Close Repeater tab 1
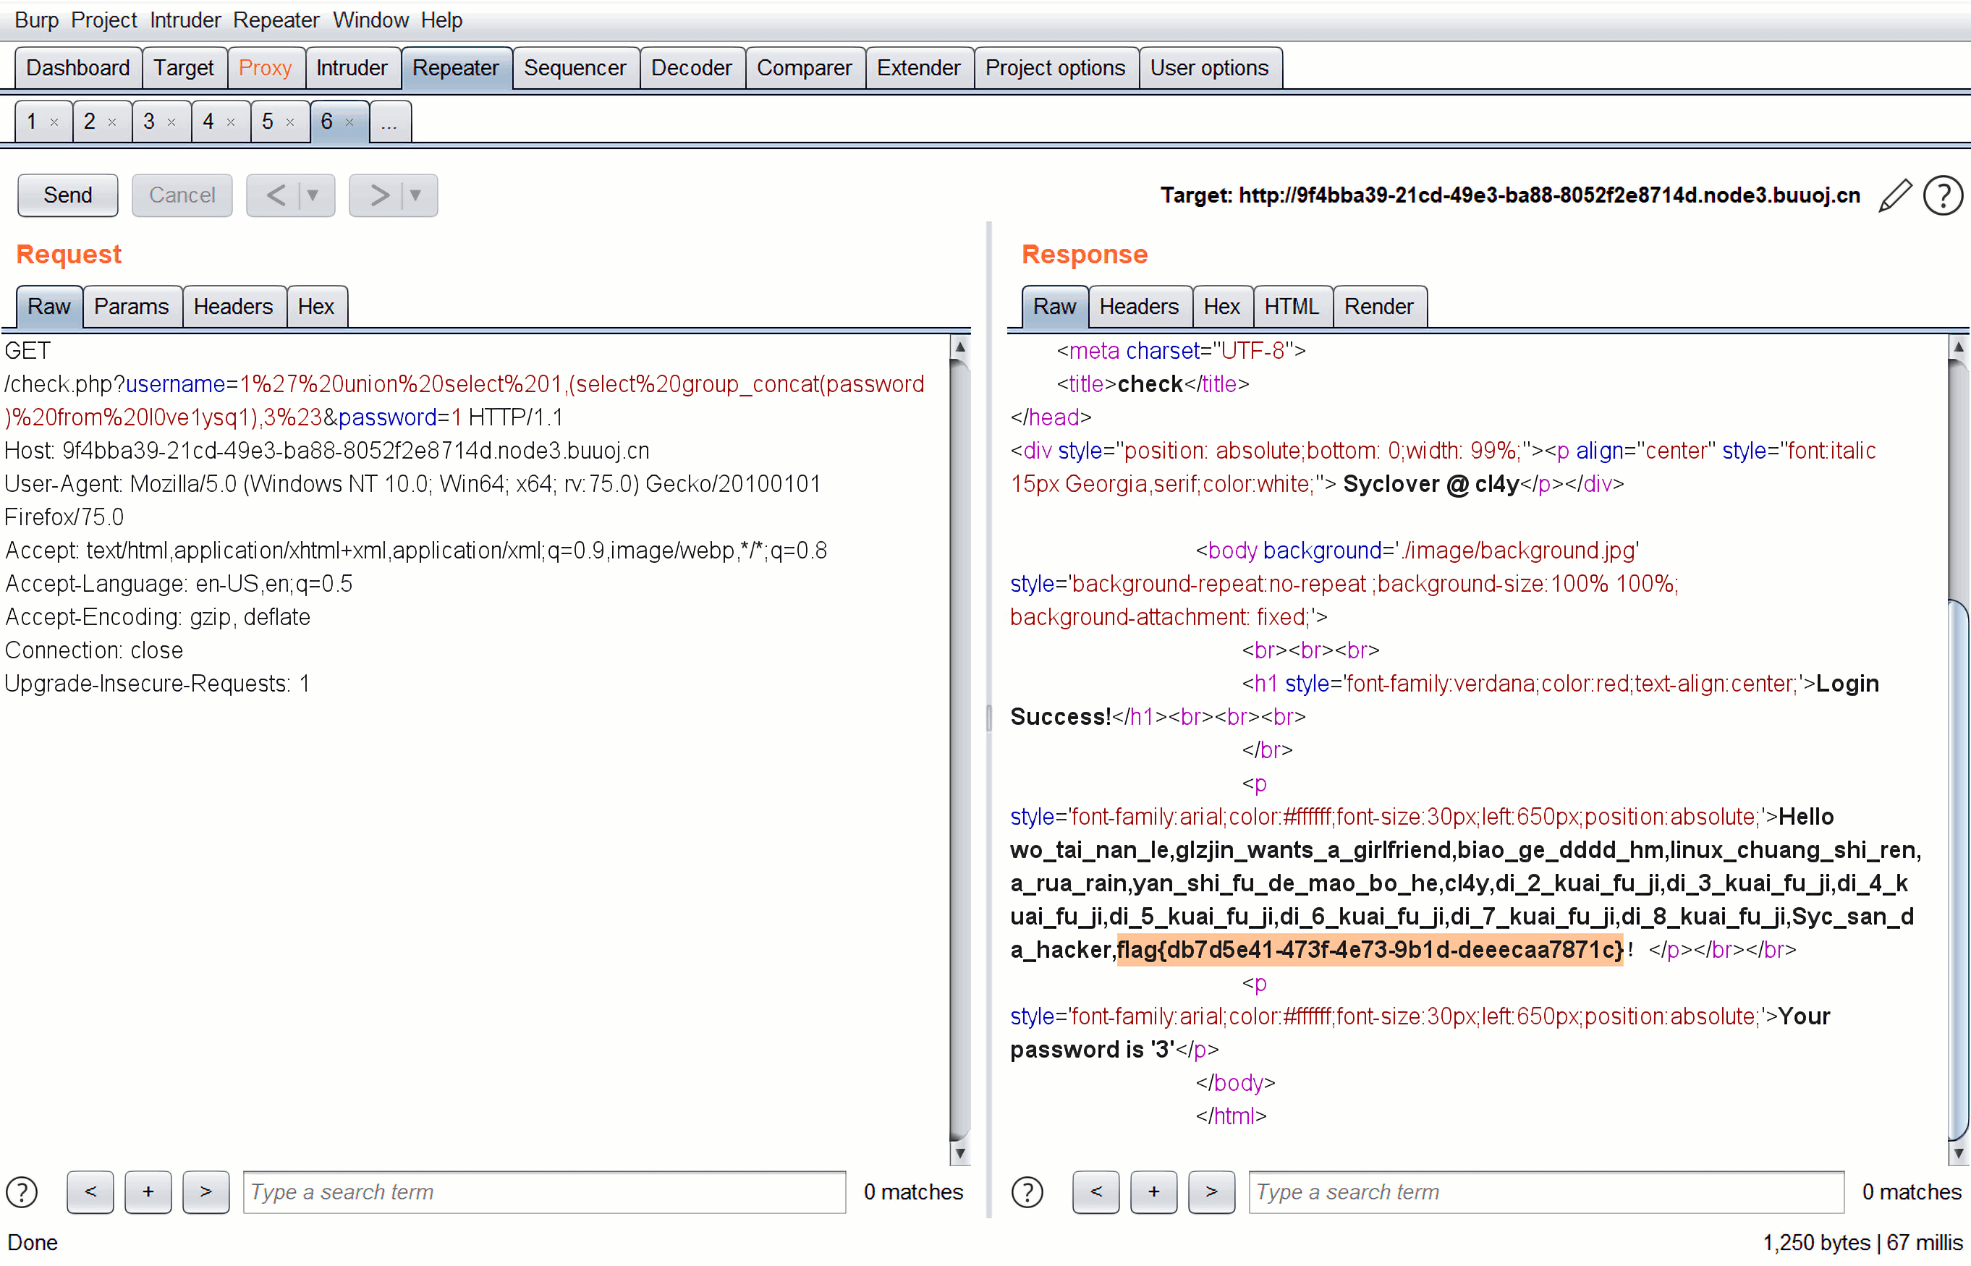Image resolution: width=1971 pixels, height=1266 pixels. [x=54, y=122]
